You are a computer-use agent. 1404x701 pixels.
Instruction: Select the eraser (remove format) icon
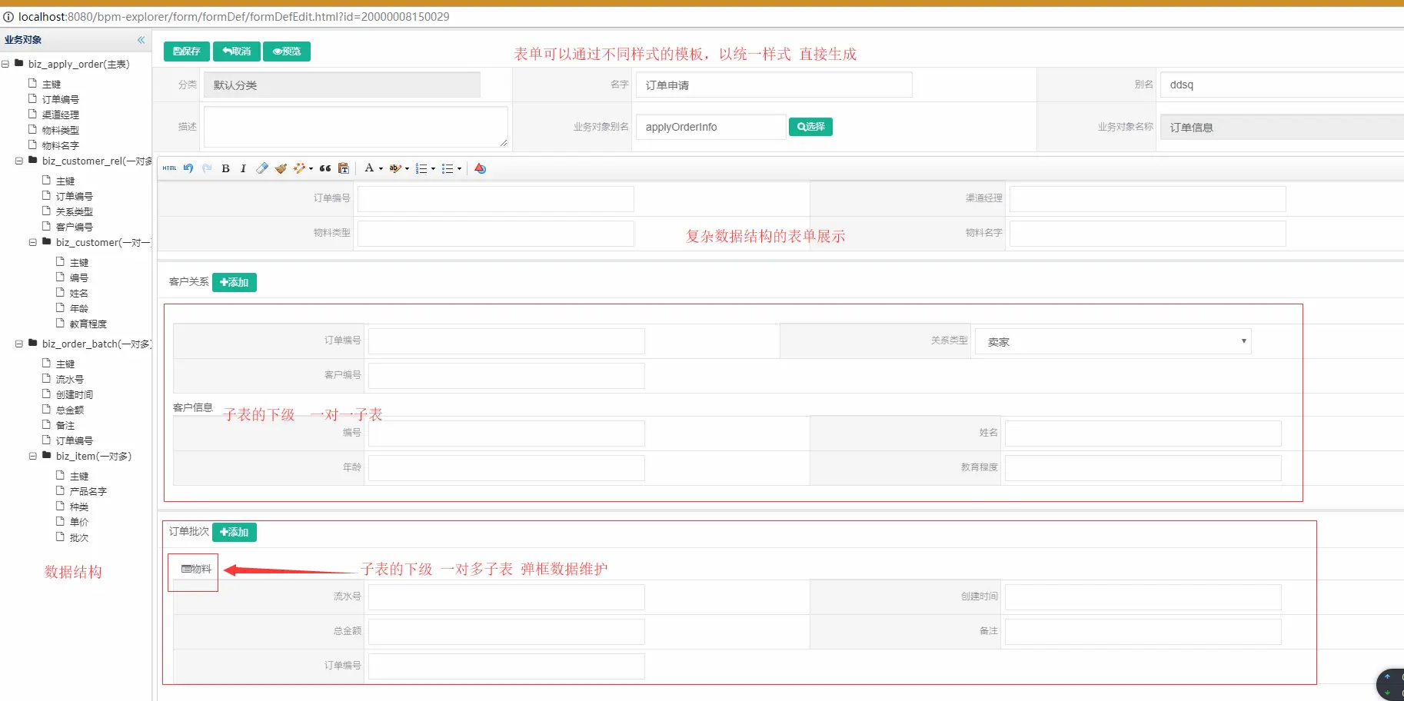point(262,168)
